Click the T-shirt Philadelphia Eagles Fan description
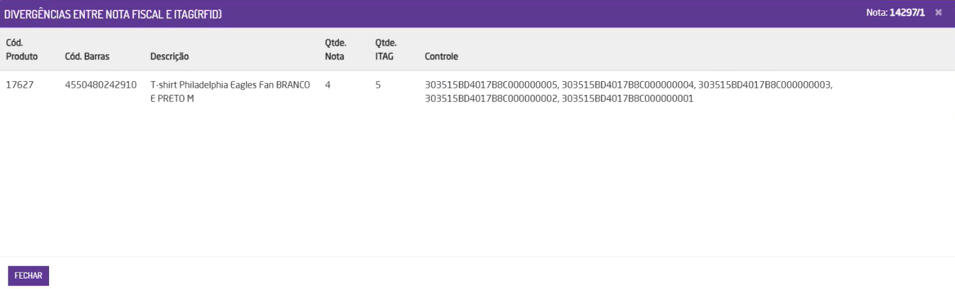This screenshot has width=955, height=289. [x=230, y=92]
